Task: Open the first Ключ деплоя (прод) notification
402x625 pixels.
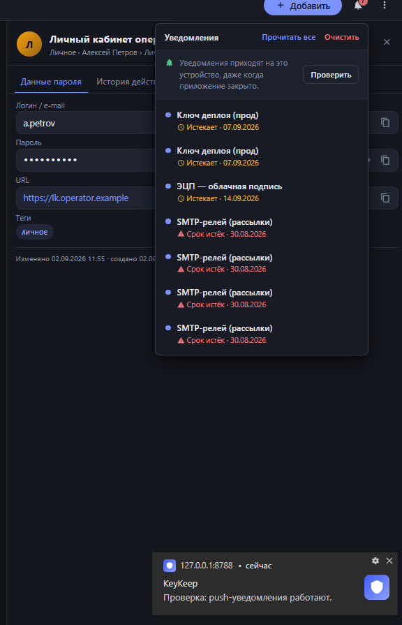Action: pos(261,121)
